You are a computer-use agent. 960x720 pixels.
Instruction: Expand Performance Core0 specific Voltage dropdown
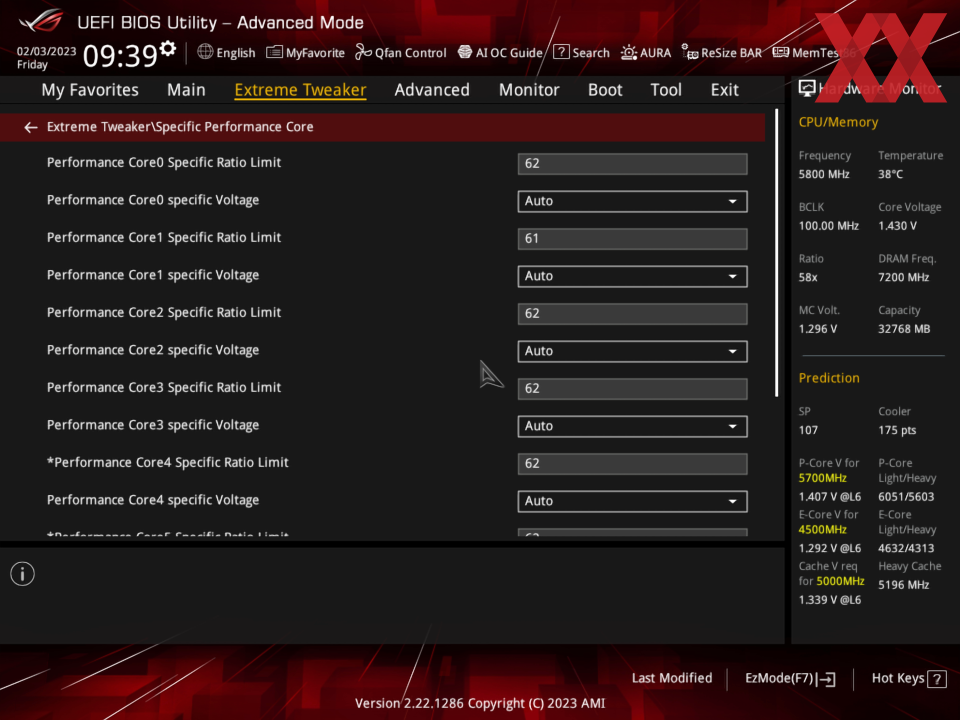[x=632, y=201]
